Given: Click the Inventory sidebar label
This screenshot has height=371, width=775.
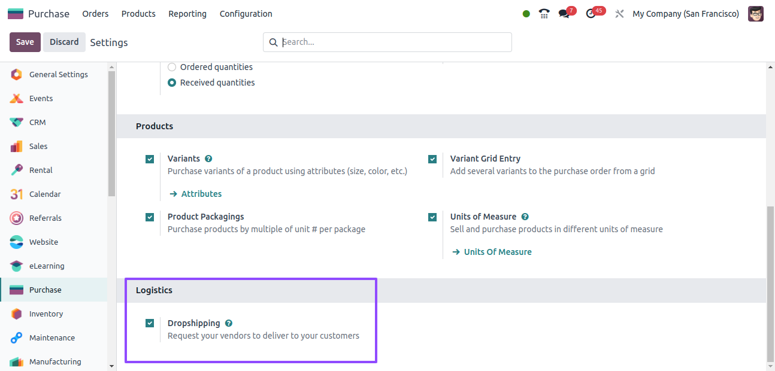Looking at the screenshot, I should point(46,314).
